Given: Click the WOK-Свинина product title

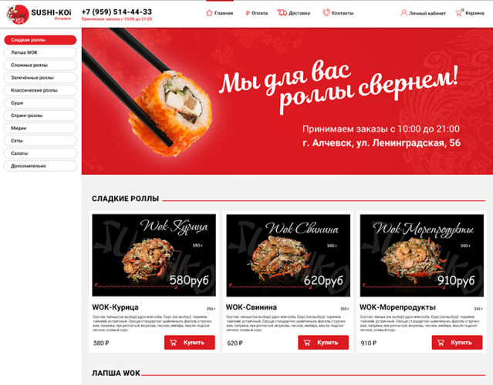Looking at the screenshot, I should [x=252, y=307].
